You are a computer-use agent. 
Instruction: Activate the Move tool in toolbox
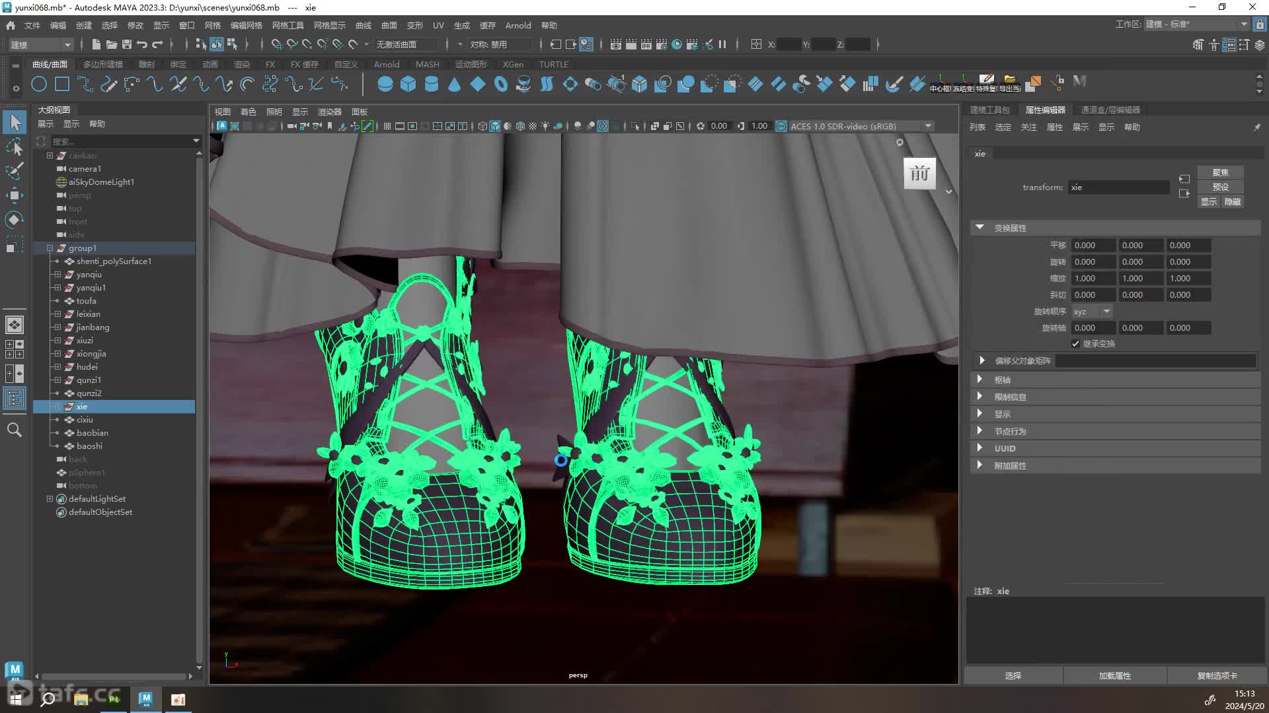coord(15,195)
